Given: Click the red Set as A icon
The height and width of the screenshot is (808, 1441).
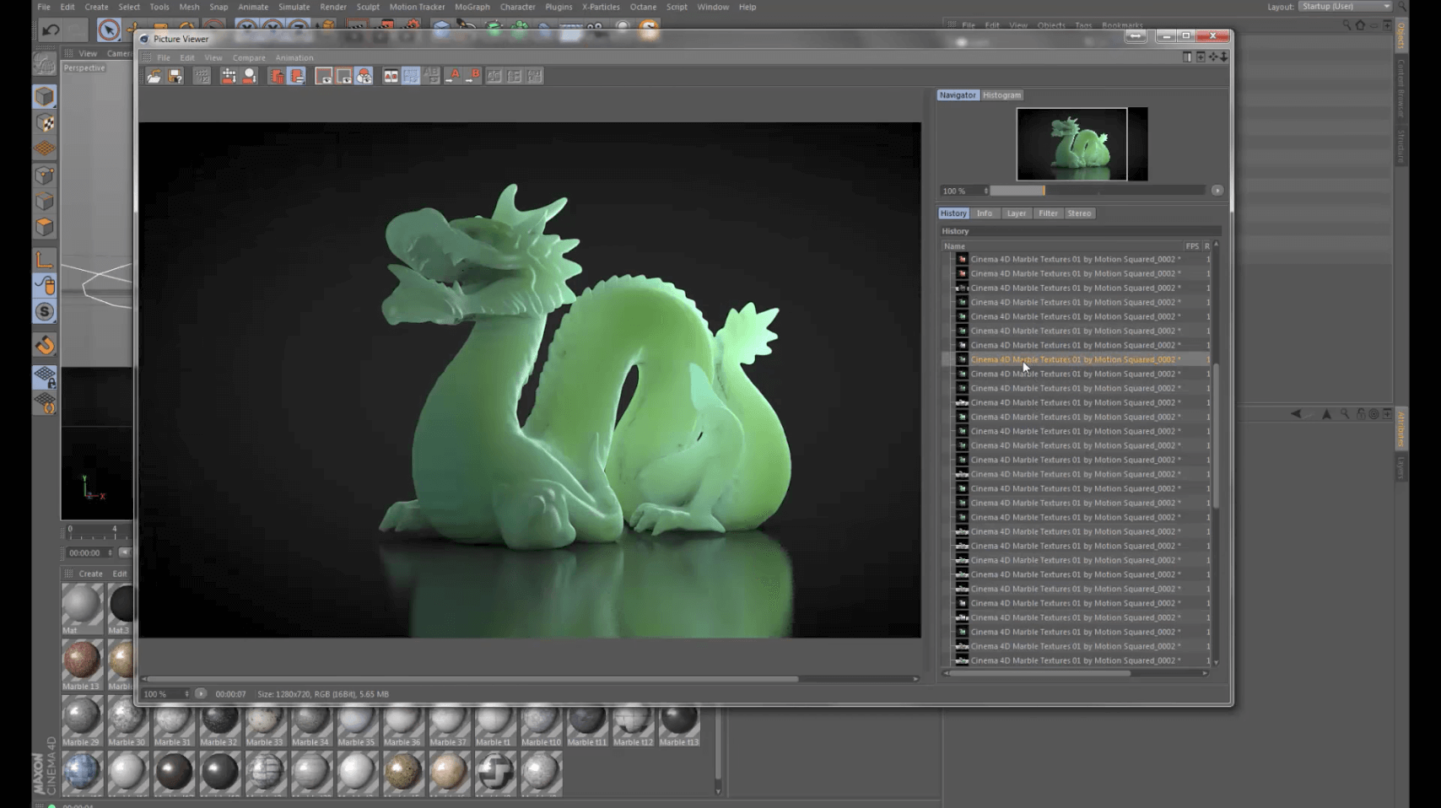Looking at the screenshot, I should pyautogui.click(x=453, y=76).
